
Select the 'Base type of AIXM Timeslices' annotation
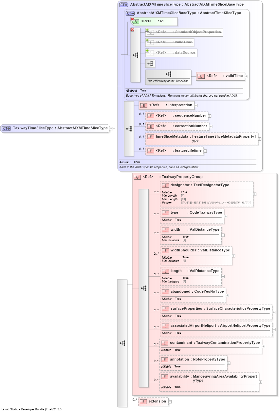pyautogui.click(x=182, y=96)
